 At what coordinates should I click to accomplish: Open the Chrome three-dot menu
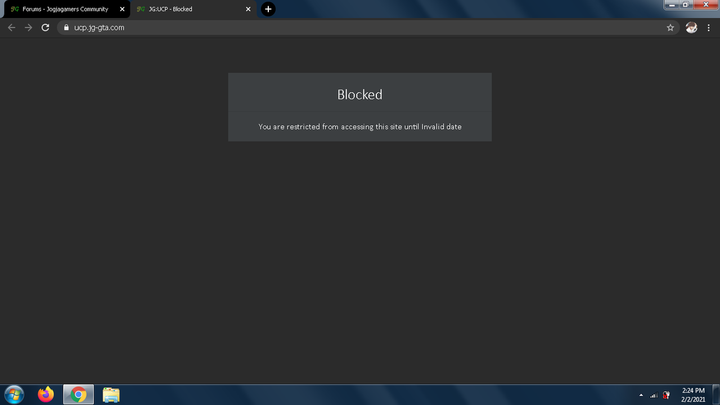coord(708,28)
